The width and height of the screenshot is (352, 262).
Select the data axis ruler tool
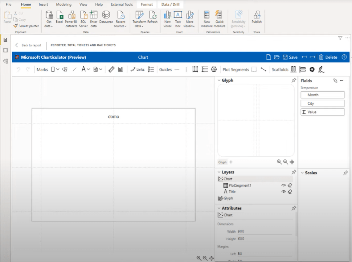click(111, 70)
